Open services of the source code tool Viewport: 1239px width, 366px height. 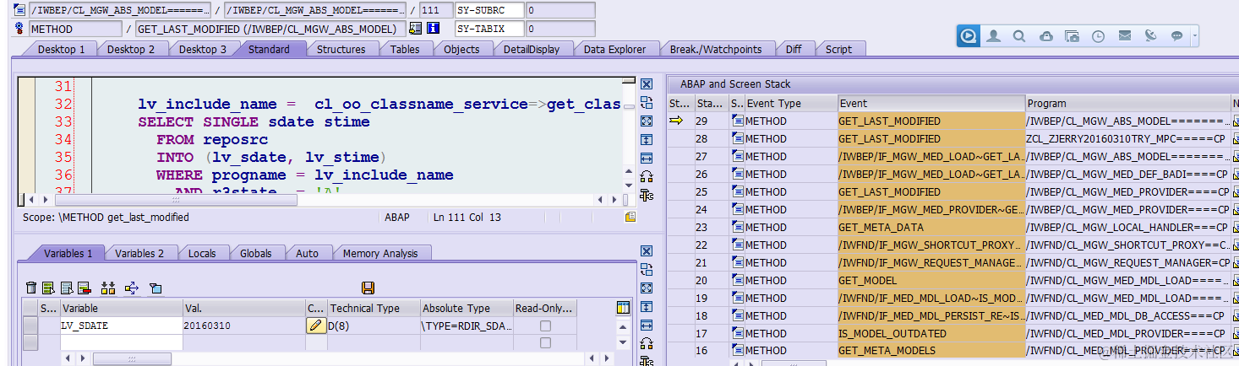pyautogui.click(x=646, y=196)
